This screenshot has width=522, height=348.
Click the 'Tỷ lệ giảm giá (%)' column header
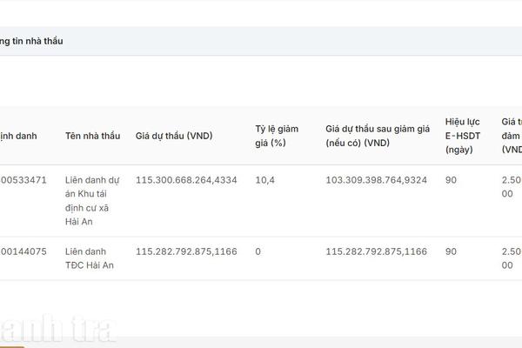pos(277,136)
